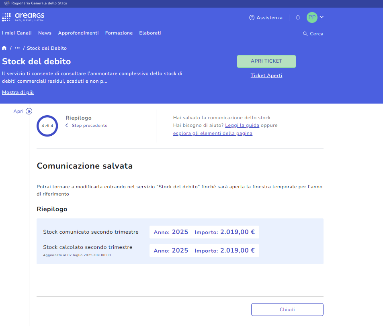Open the Ticket Aperti link
Image resolution: width=383 pixels, height=326 pixels.
[x=266, y=75]
